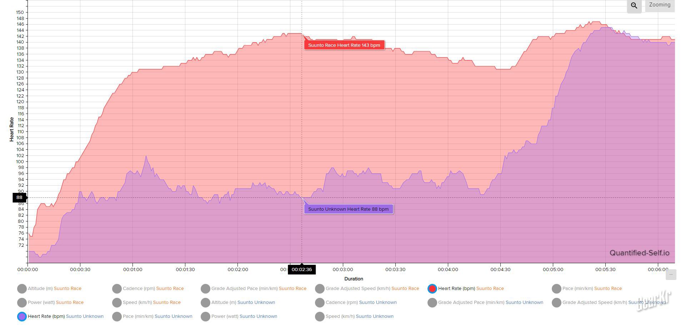Click Speed (km/h) Suunto Unknown legend label
Viewport: 685px width, 325px height.
(359, 316)
